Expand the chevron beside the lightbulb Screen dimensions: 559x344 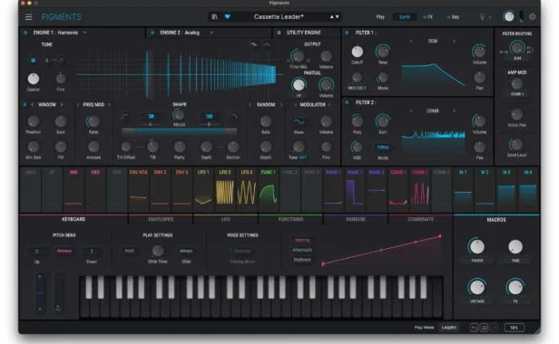tap(490, 17)
